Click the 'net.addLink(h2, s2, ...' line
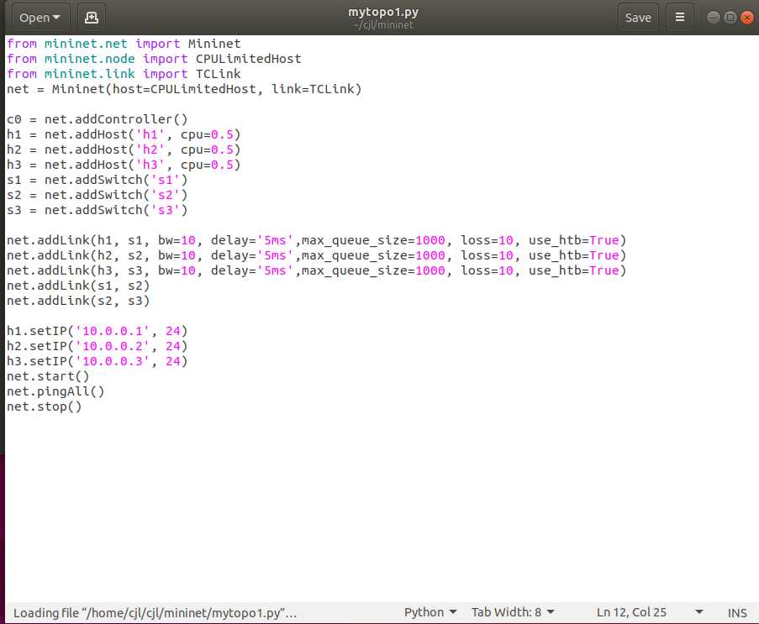 [317, 255]
